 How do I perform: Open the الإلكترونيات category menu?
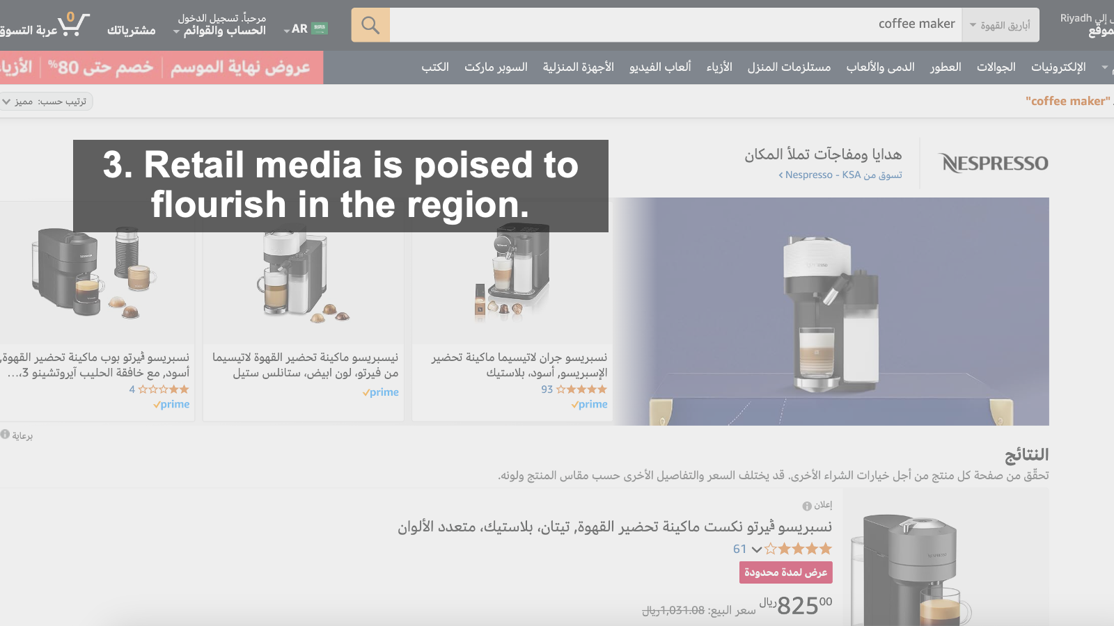point(1058,67)
